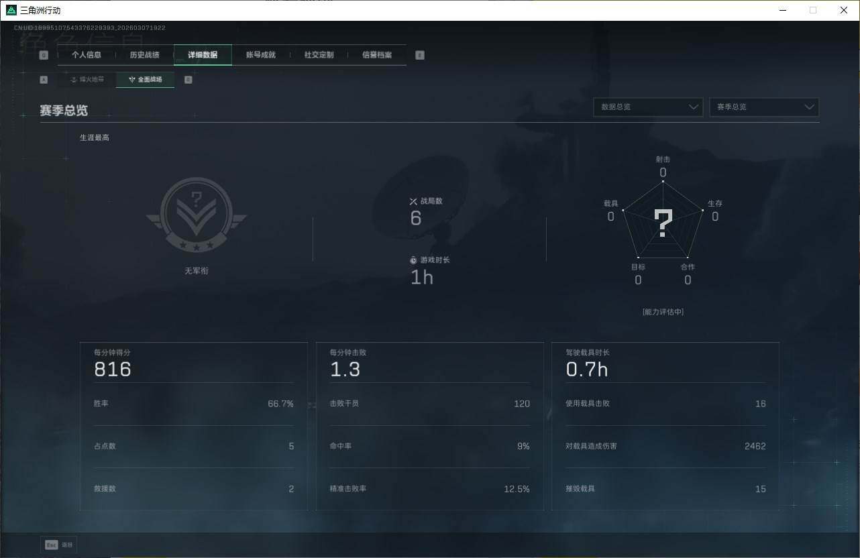
Task: Expand the 赛季总览 dropdown
Action: click(764, 107)
